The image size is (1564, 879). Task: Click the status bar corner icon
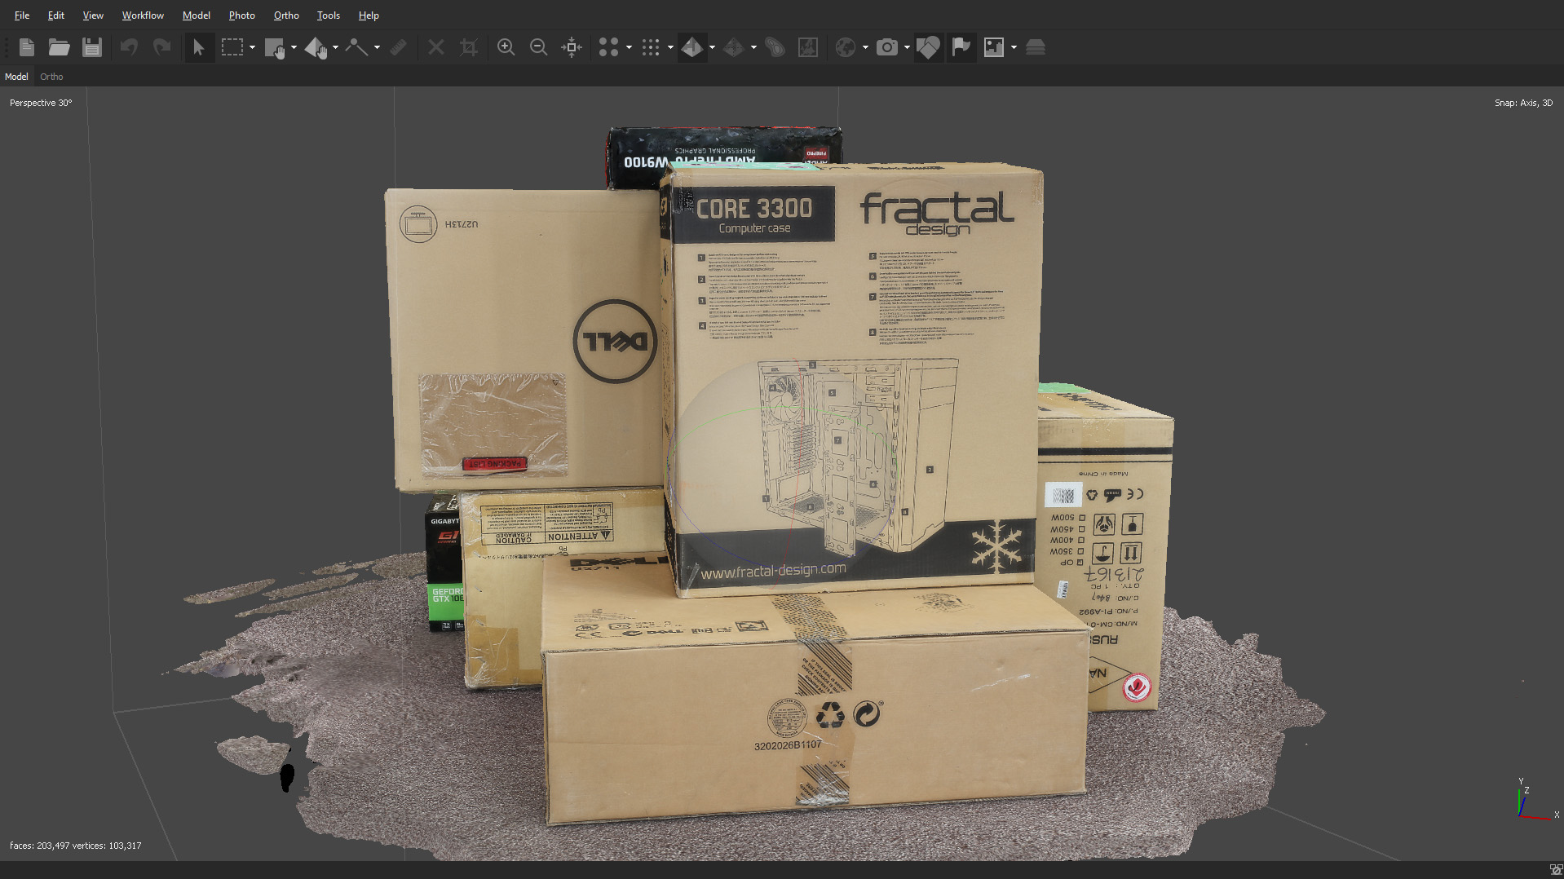pos(1556,870)
